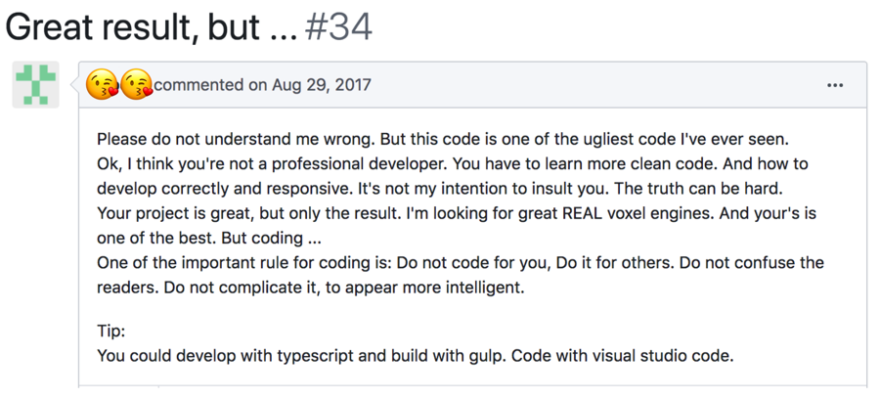This screenshot has width=880, height=399.
Task: Click the comment box pointer arrow beside avatar
Action: [74, 85]
